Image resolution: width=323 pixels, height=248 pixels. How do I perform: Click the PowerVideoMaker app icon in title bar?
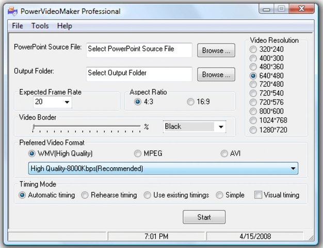tap(12, 11)
